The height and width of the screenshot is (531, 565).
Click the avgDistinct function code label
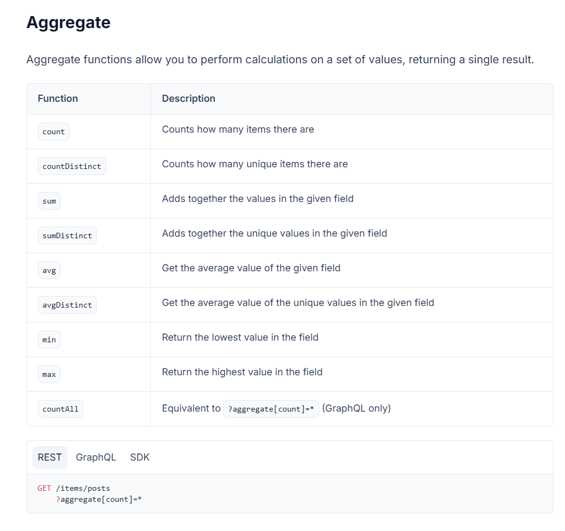pyautogui.click(x=67, y=305)
